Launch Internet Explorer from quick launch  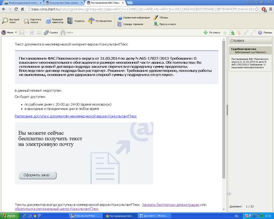pyautogui.click(x=25, y=216)
